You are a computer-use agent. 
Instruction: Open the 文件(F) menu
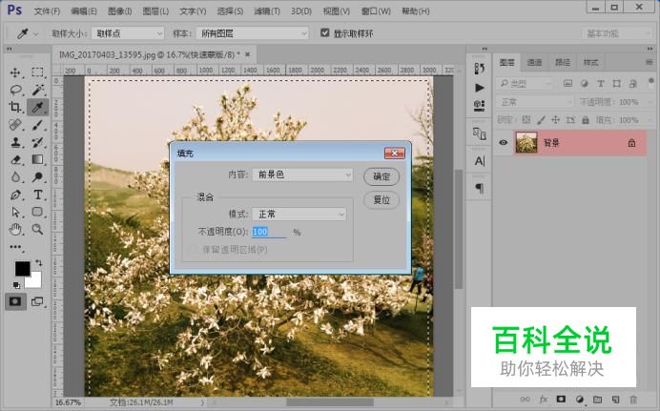click(47, 11)
